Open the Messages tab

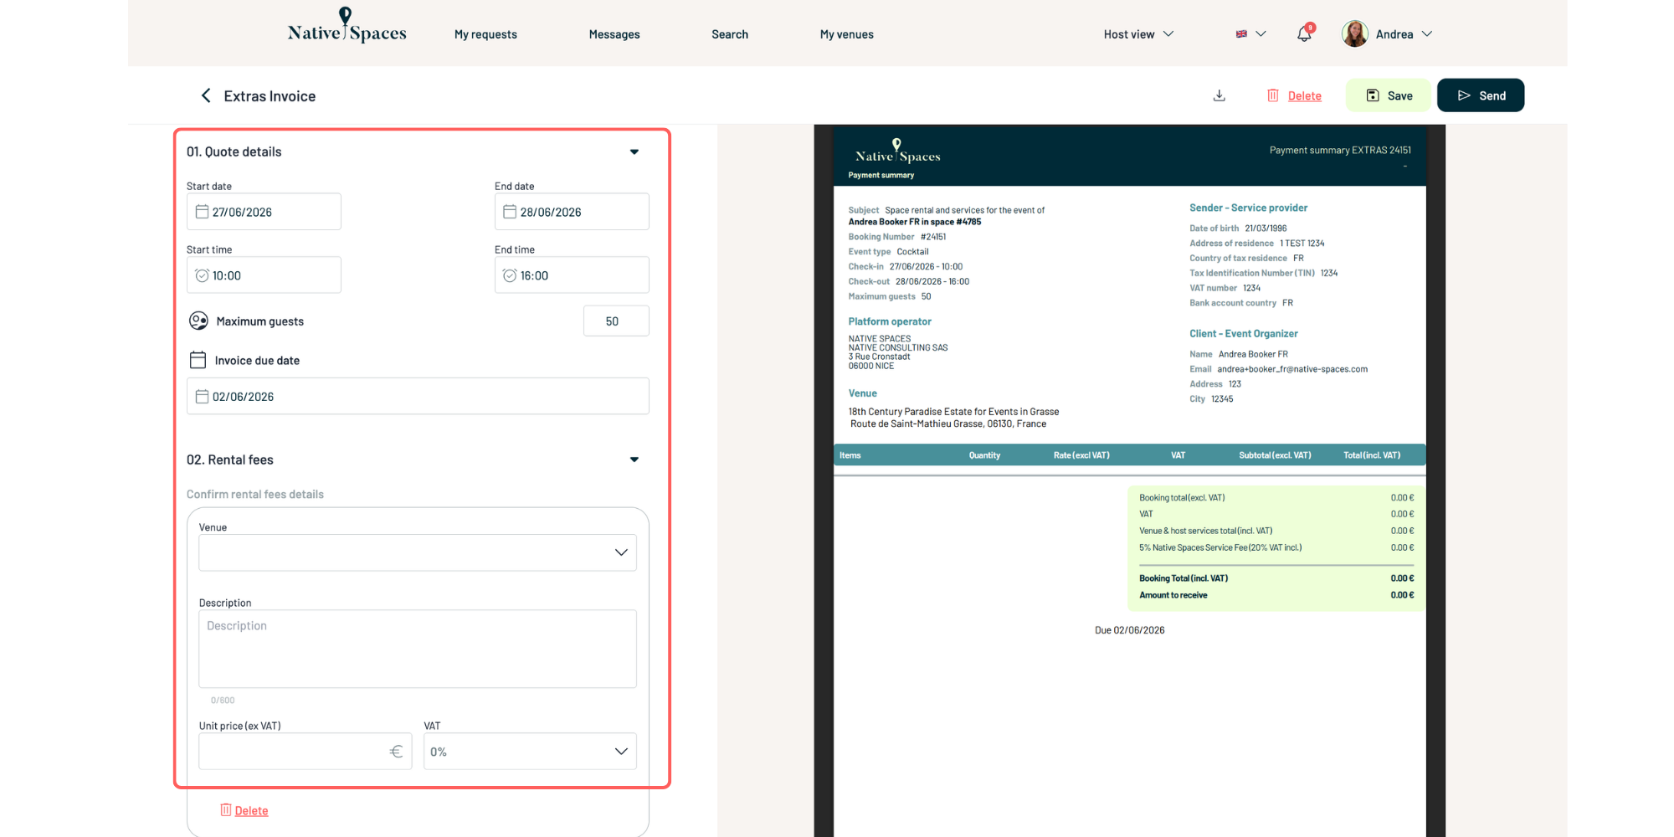click(614, 34)
